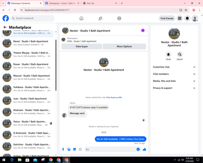This screenshot has height=163, width=203.
Task: Expand Chat members section
Action: [x=174, y=74]
